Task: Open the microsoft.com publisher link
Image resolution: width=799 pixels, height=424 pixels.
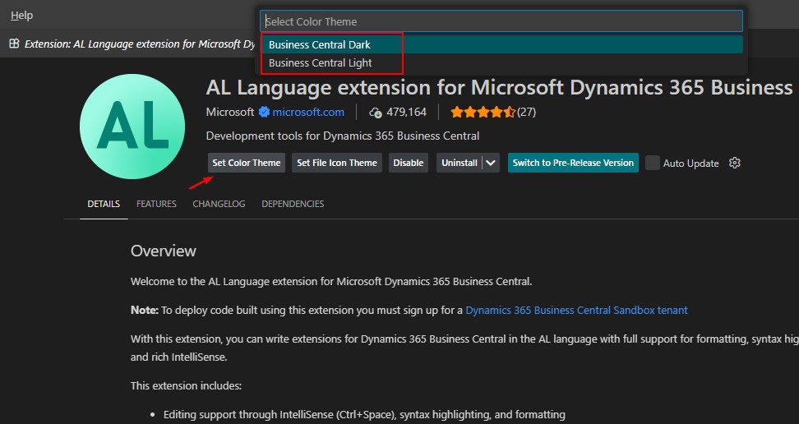Action: coord(308,112)
